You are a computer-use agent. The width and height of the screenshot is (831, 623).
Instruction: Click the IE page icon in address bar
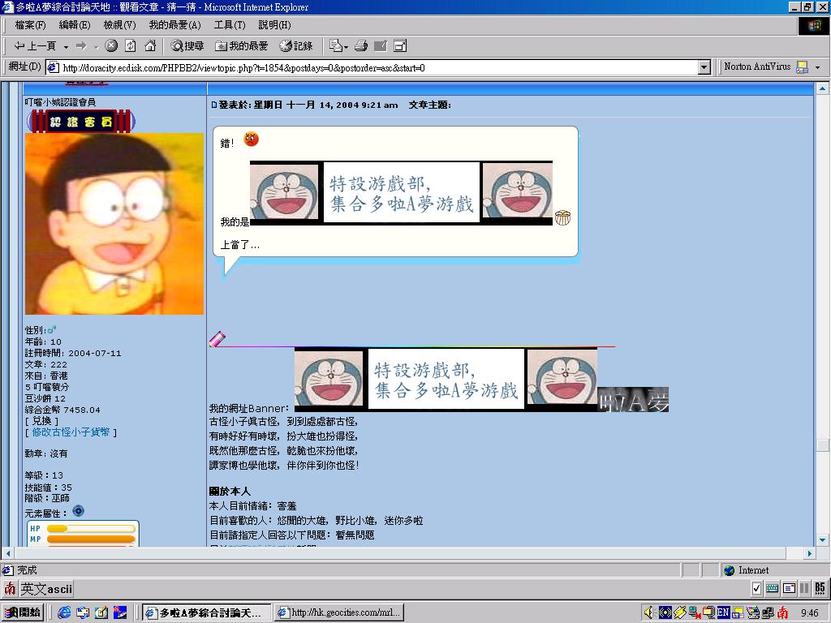[x=53, y=68]
